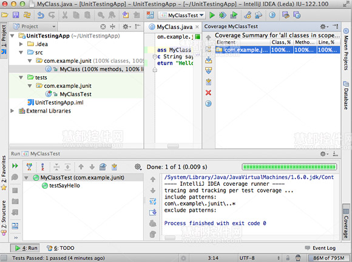Collapse the src folder
This screenshot has width=352, height=262.
pos(21,53)
